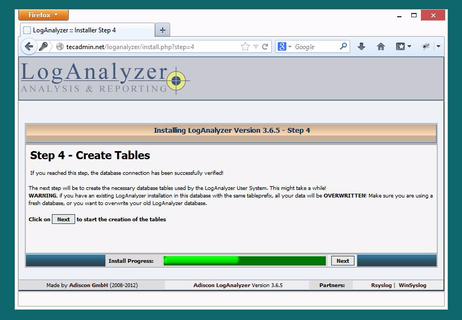Open the Rsyslog partner link
The height and width of the screenshot is (320, 462).
coord(381,285)
